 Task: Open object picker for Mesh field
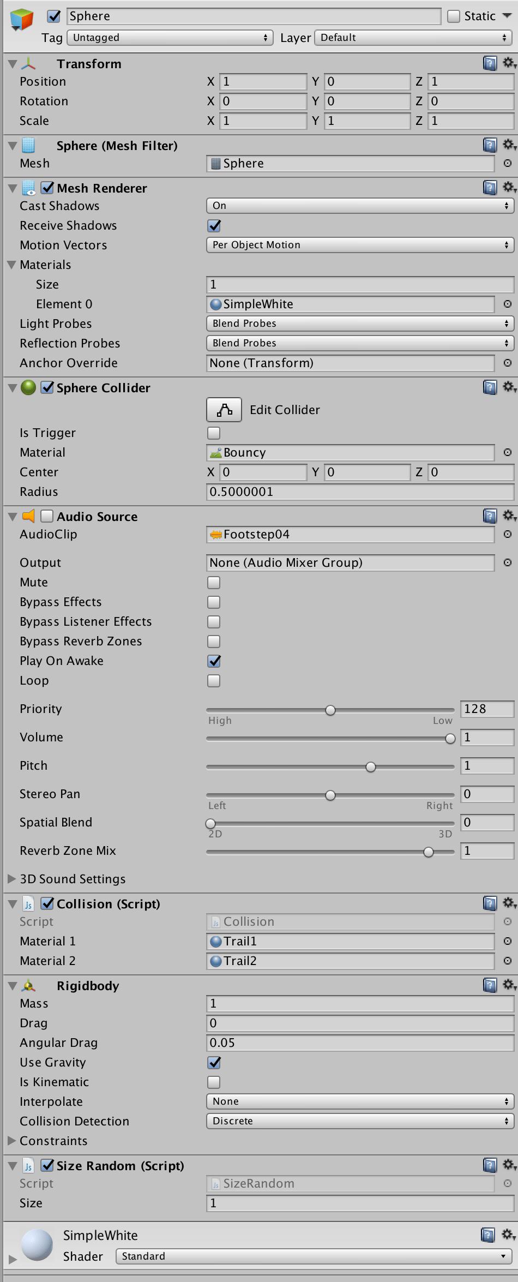pos(507,163)
